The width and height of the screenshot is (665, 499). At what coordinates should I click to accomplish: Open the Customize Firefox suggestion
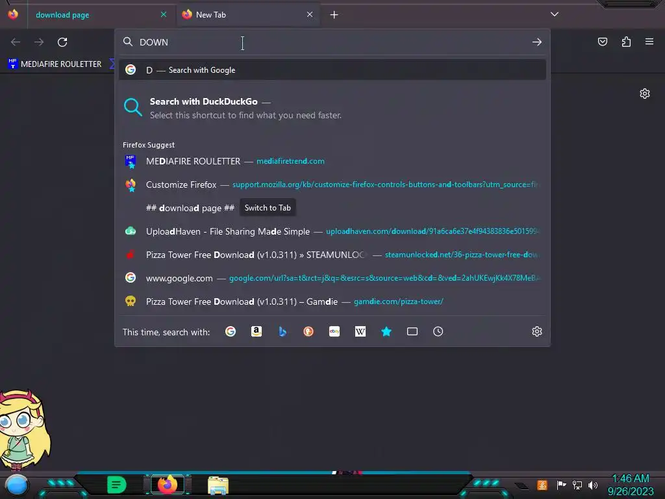coord(332,185)
